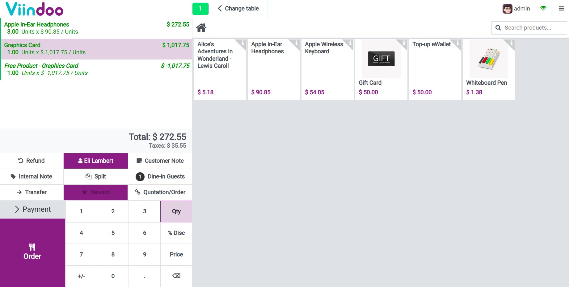Click Change table to go back
This screenshot has height=287, width=569.
click(x=238, y=9)
